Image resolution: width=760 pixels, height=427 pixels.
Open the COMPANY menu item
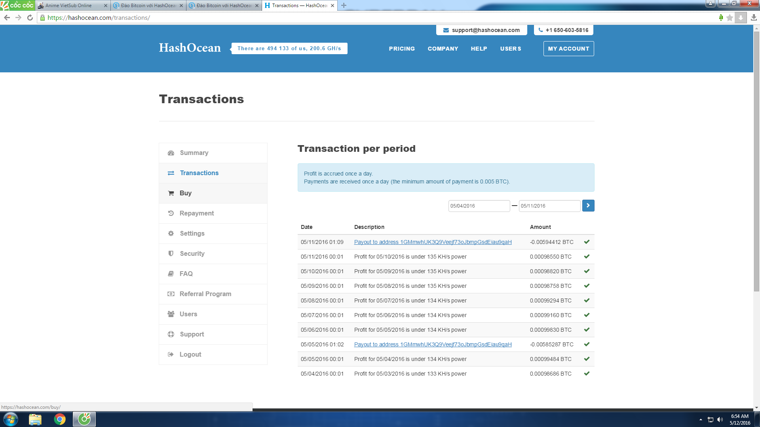[443, 49]
